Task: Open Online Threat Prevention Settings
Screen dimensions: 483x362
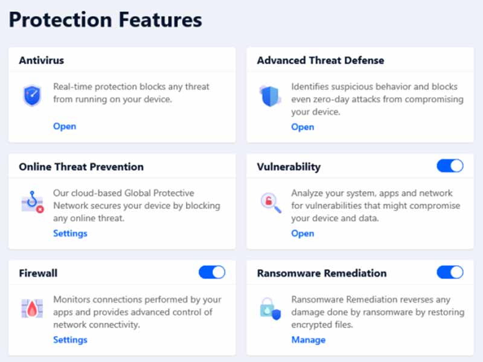Action: [70, 233]
